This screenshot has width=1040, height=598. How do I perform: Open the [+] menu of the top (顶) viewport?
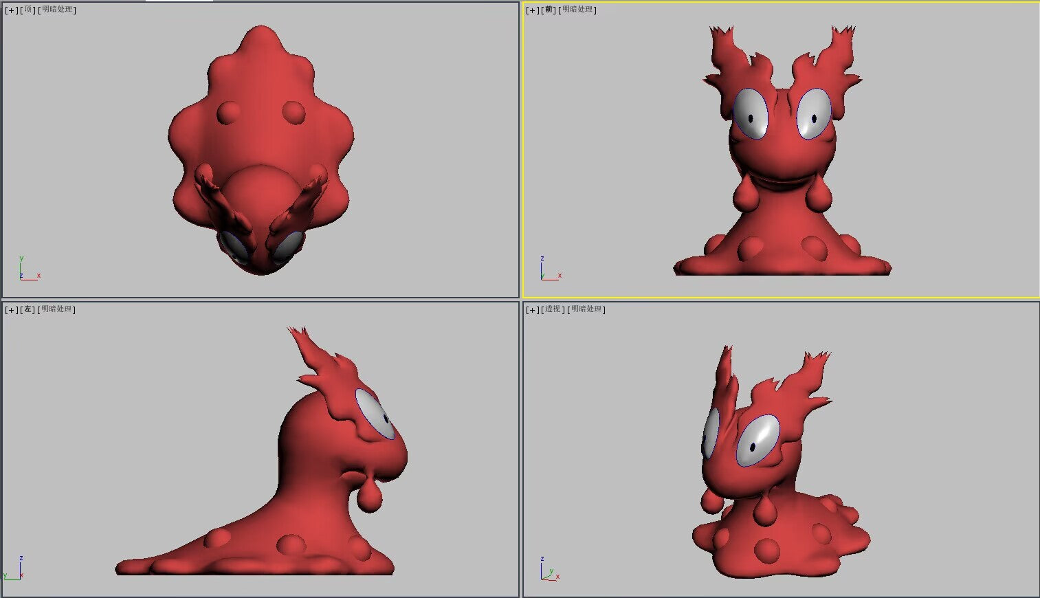[12, 10]
